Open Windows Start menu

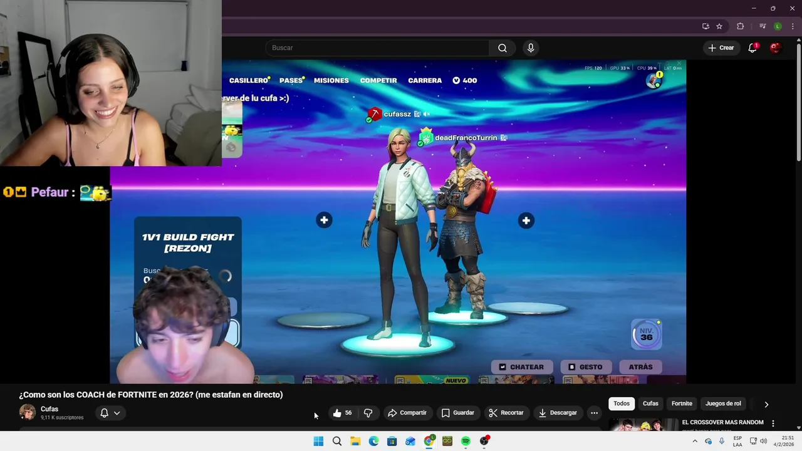(x=318, y=442)
